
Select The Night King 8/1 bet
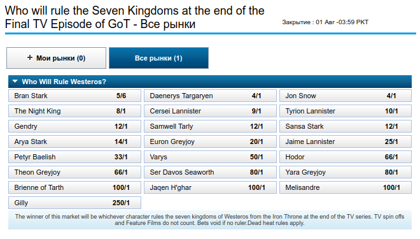point(74,111)
